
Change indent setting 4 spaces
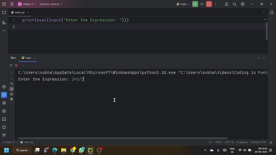point(242,142)
